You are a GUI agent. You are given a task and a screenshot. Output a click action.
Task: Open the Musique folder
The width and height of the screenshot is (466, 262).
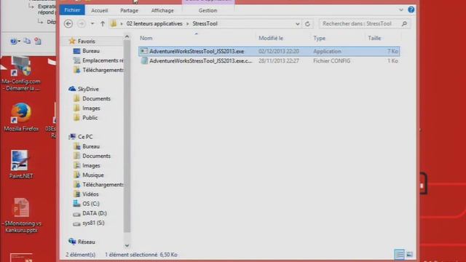pos(93,175)
